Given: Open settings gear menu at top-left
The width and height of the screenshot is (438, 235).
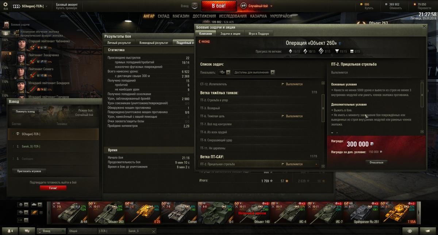Looking at the screenshot, I should click(x=5, y=5).
